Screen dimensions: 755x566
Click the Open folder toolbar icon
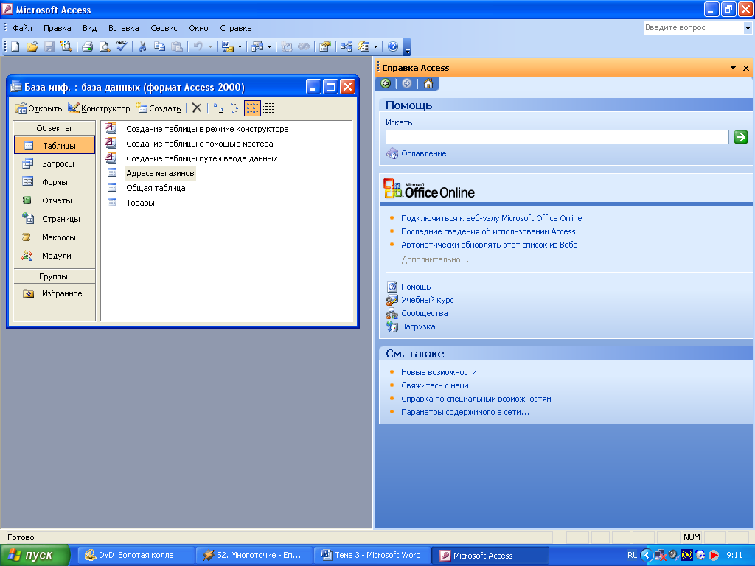tap(32, 46)
